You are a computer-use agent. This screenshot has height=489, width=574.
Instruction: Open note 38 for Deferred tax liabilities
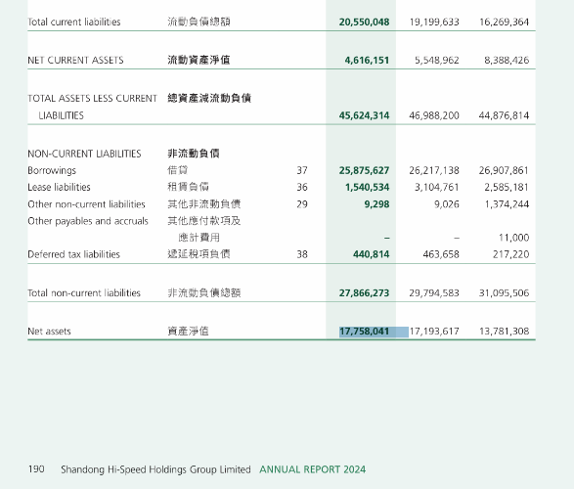pos(302,254)
